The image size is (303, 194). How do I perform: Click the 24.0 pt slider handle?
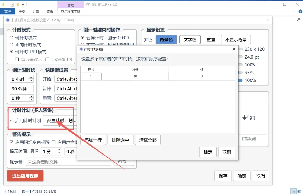click(240, 57)
